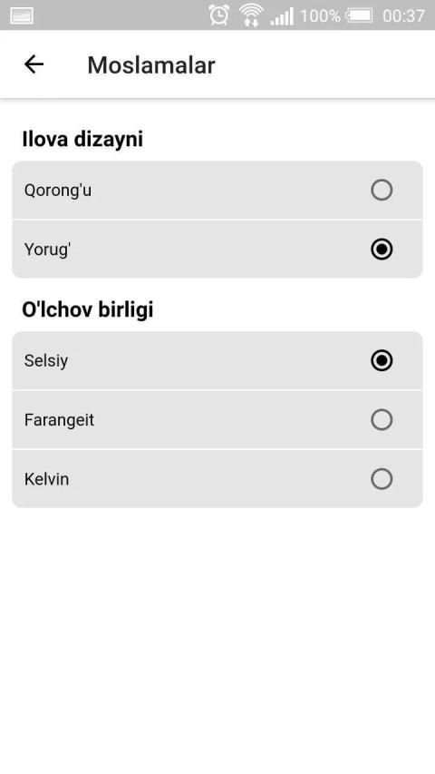Tap the cellular signal bars icon
This screenshot has width=435, height=774.
pyautogui.click(x=282, y=16)
